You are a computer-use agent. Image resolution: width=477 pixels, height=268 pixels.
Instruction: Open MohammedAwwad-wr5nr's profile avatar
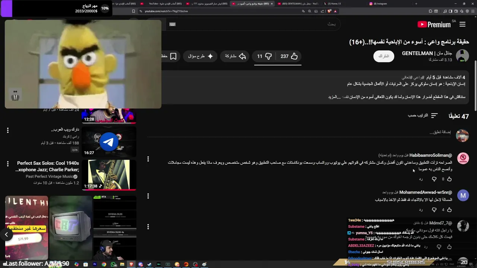[x=463, y=195]
